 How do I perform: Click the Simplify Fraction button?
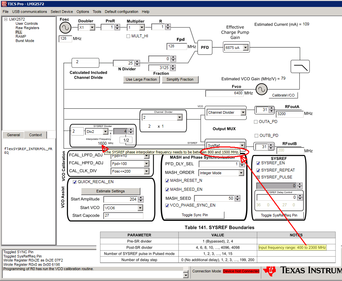(180, 80)
